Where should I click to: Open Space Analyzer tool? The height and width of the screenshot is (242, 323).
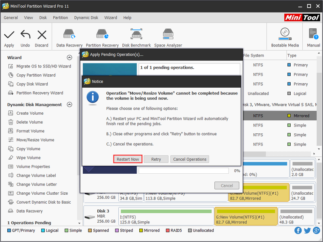(x=168, y=38)
